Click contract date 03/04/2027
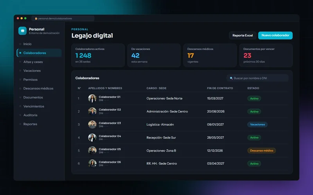 tap(216, 163)
